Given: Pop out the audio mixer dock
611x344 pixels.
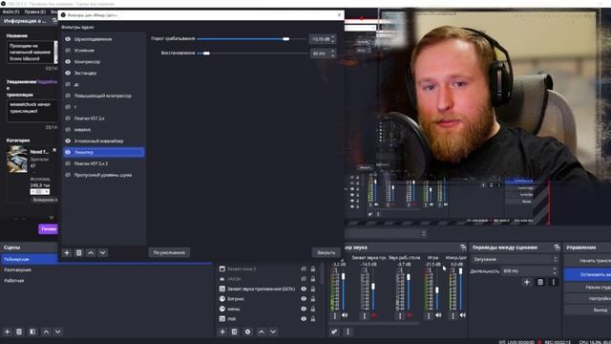Looking at the screenshot, I should coord(463,247).
